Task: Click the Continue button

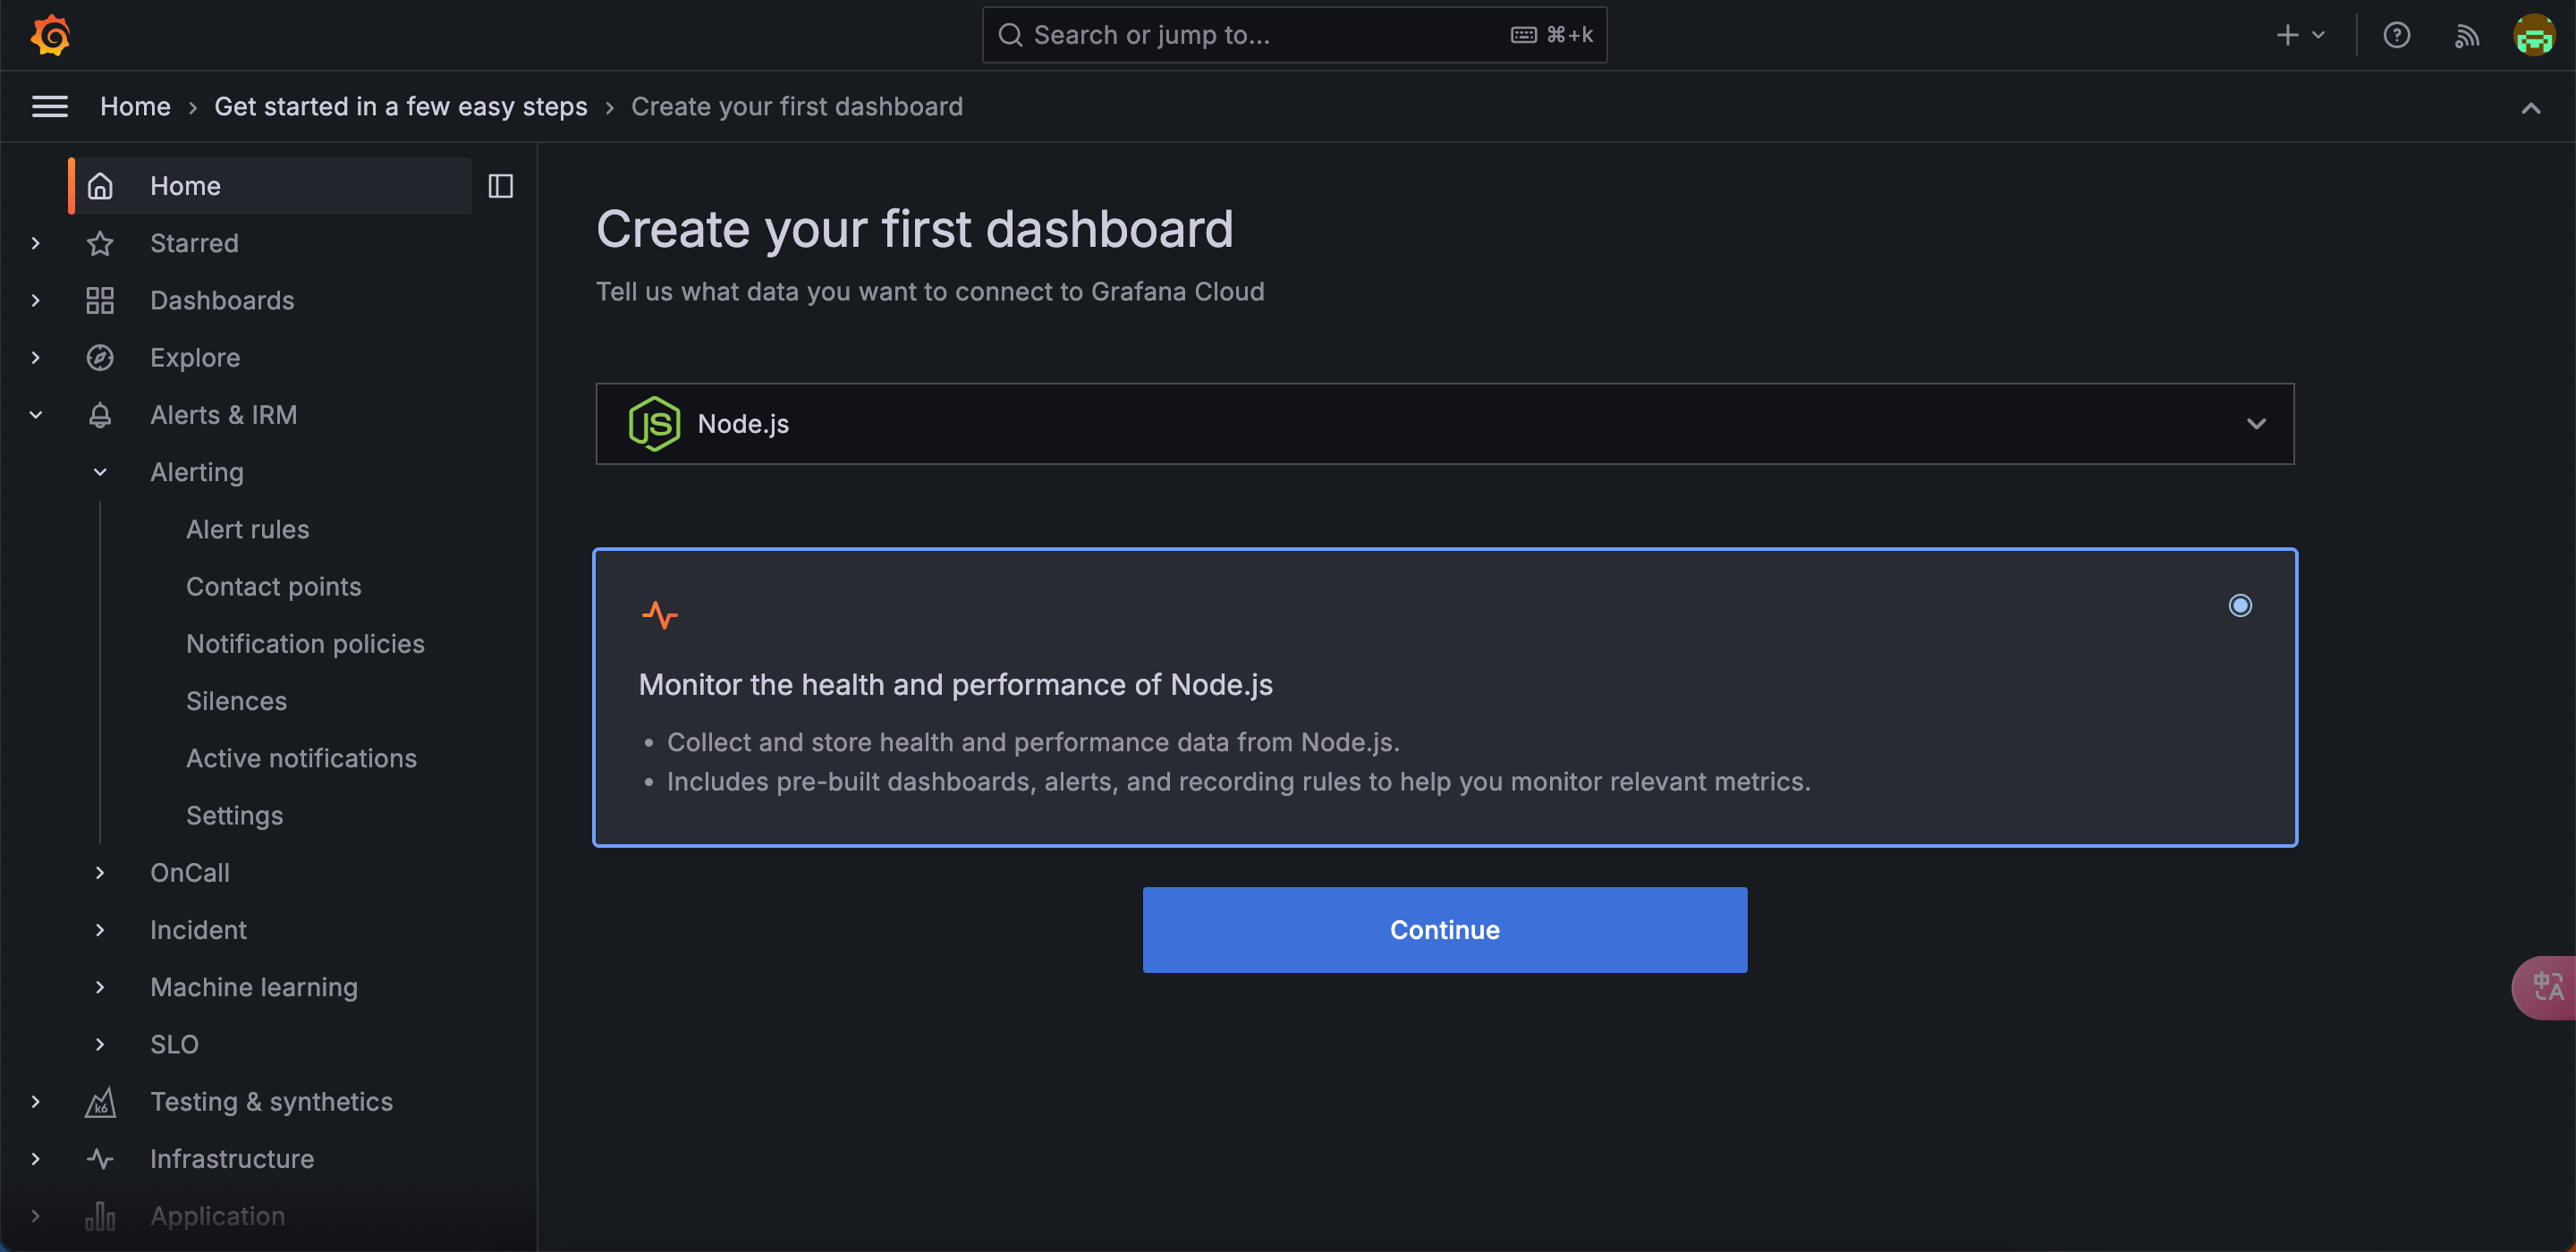Action: (x=1444, y=930)
